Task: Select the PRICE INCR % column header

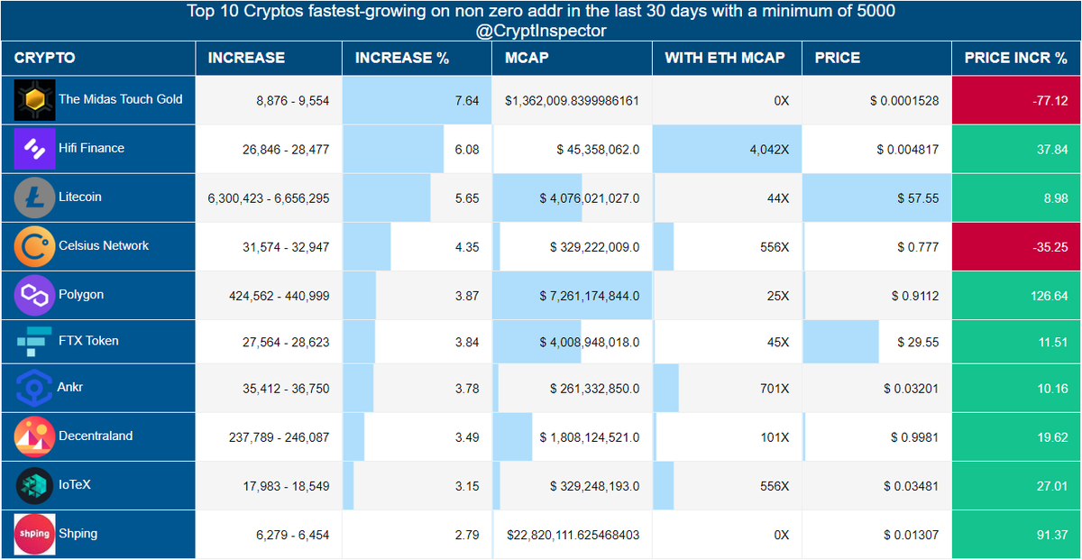Action: tap(1016, 58)
